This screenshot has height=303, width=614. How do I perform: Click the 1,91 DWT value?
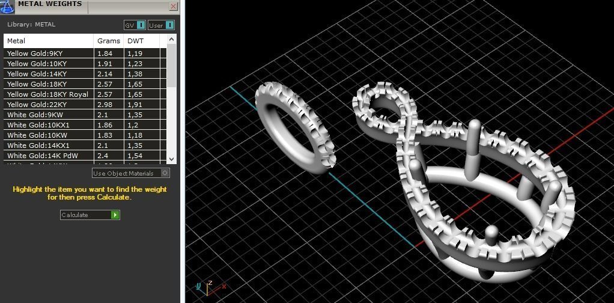(135, 105)
